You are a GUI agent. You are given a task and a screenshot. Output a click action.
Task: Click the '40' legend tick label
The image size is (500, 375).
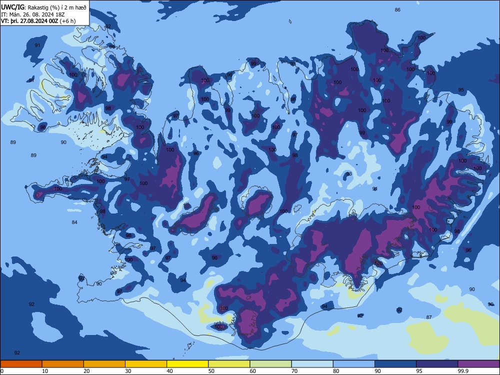[169, 371]
